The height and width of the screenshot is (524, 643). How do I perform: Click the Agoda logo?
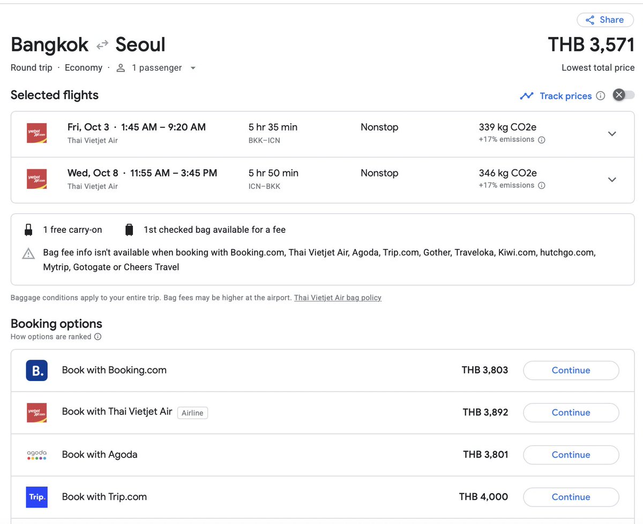pos(36,454)
